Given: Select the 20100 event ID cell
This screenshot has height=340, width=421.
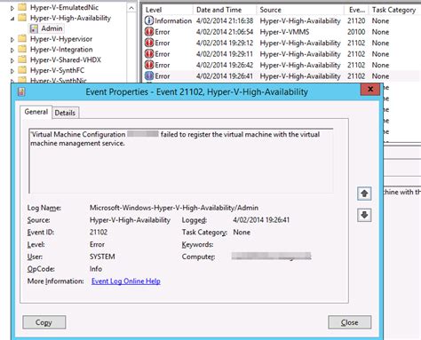Looking at the screenshot, I should point(356,32).
